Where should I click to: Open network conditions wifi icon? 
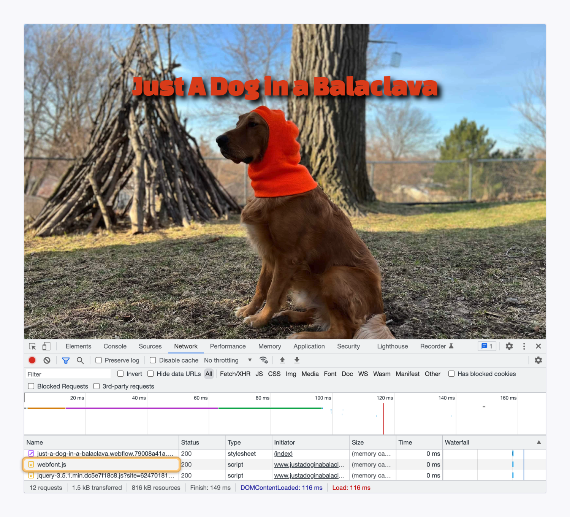point(263,360)
